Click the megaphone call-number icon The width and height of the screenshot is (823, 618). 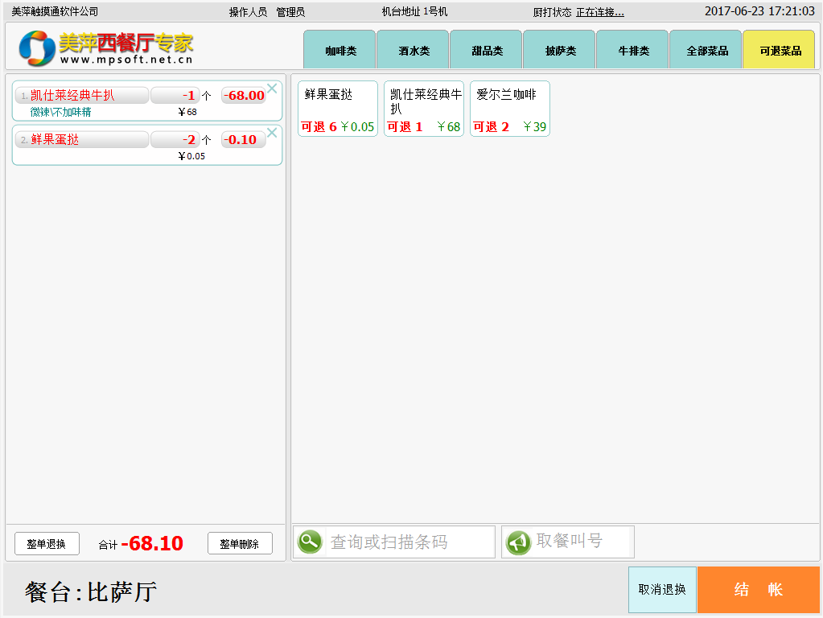[518, 542]
